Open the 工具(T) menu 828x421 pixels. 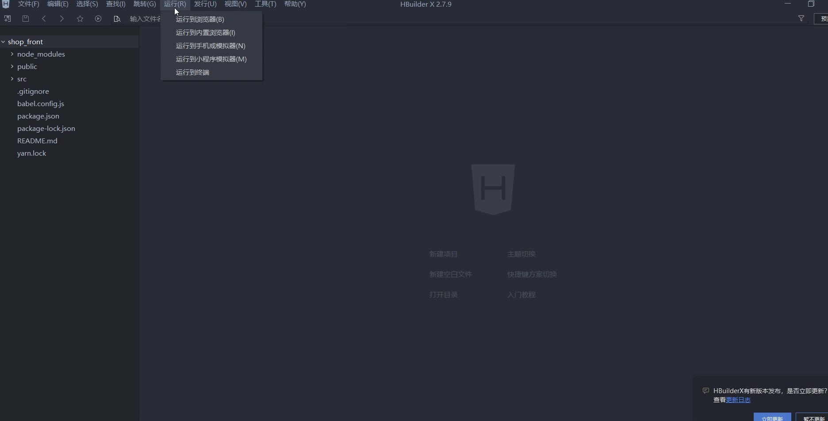tap(265, 4)
